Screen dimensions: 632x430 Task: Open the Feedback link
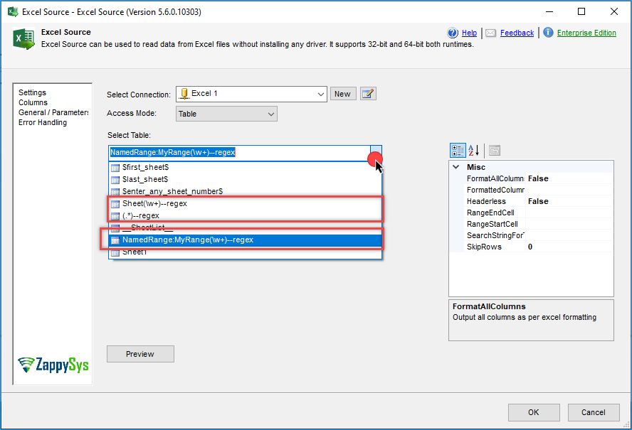(x=517, y=33)
